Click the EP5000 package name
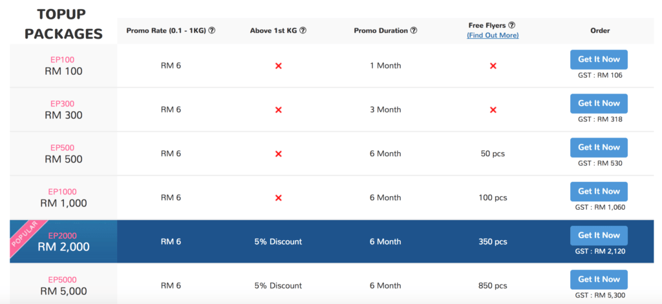This screenshot has height=304, width=662. tap(63, 279)
